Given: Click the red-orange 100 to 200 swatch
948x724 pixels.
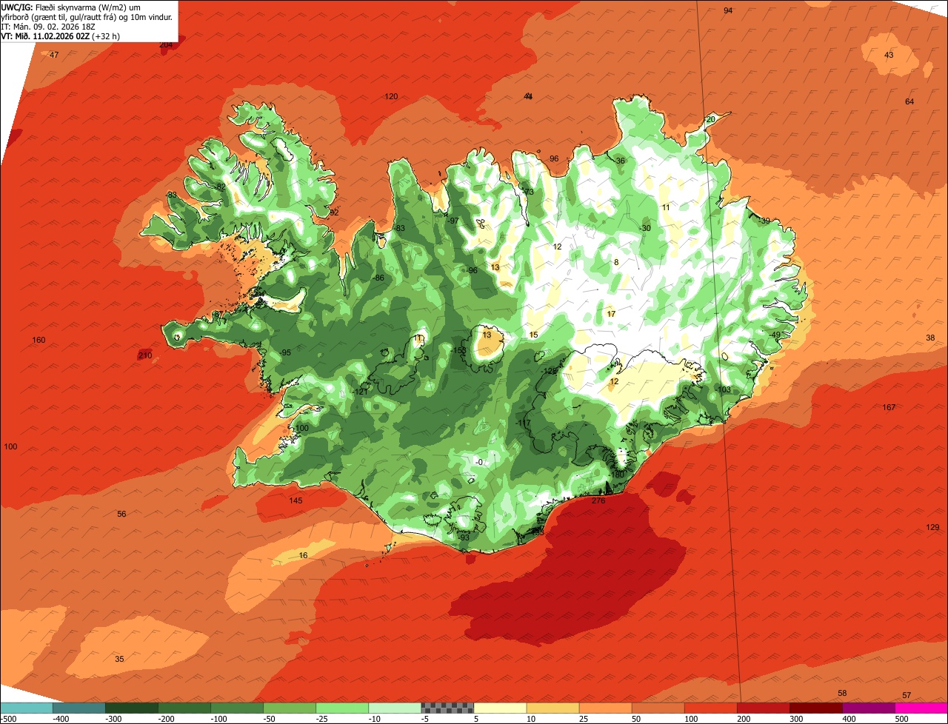Looking at the screenshot, I should (x=710, y=708).
